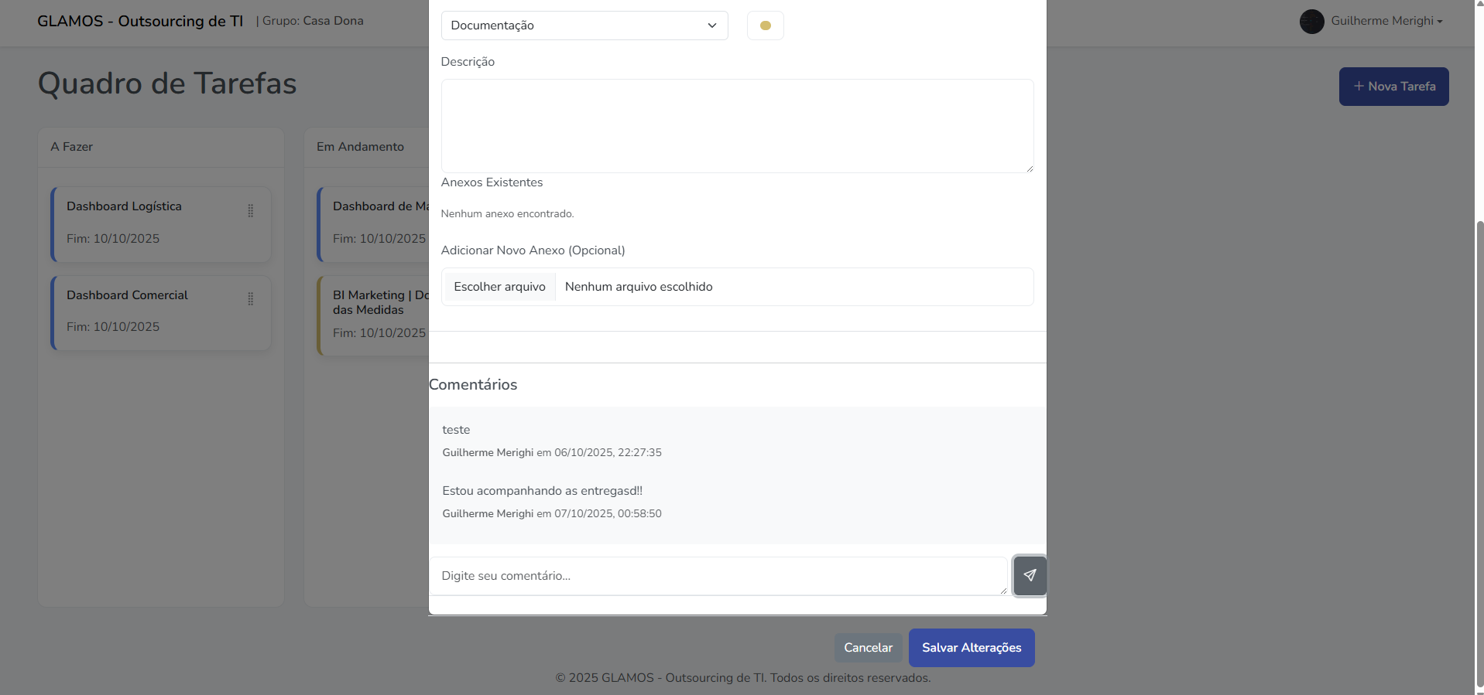Focus the Digite seu comentário field
1484x695 pixels.
tap(718, 576)
